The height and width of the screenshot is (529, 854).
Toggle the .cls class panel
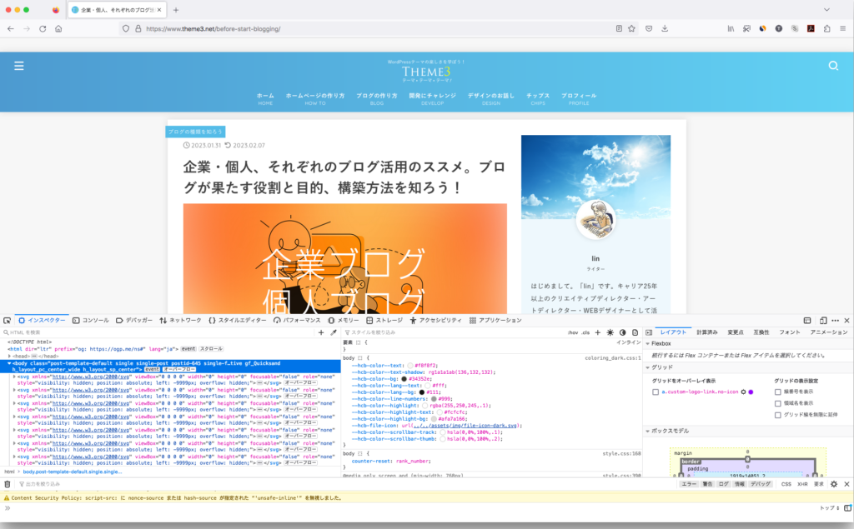pyautogui.click(x=585, y=332)
